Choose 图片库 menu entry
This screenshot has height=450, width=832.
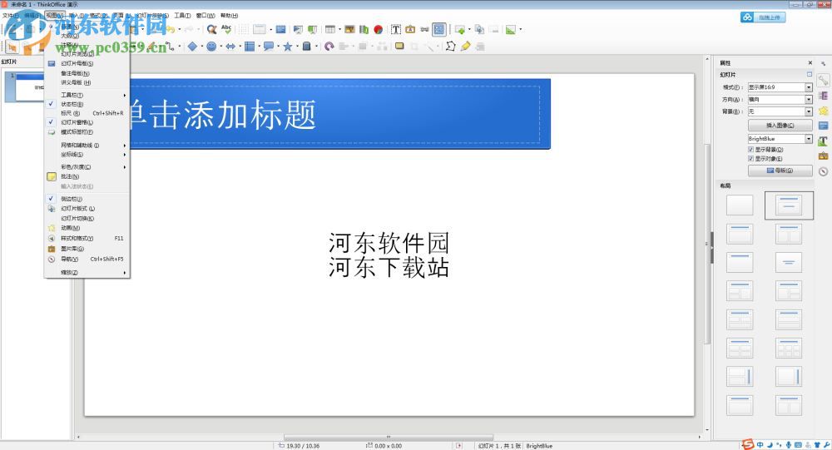pyautogui.click(x=87, y=249)
